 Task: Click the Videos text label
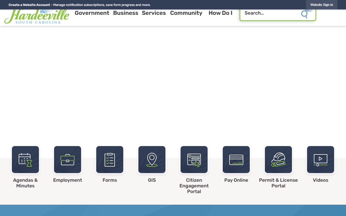(x=321, y=180)
